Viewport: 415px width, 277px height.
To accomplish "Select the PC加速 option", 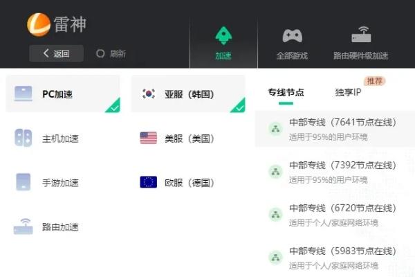I will (63, 93).
